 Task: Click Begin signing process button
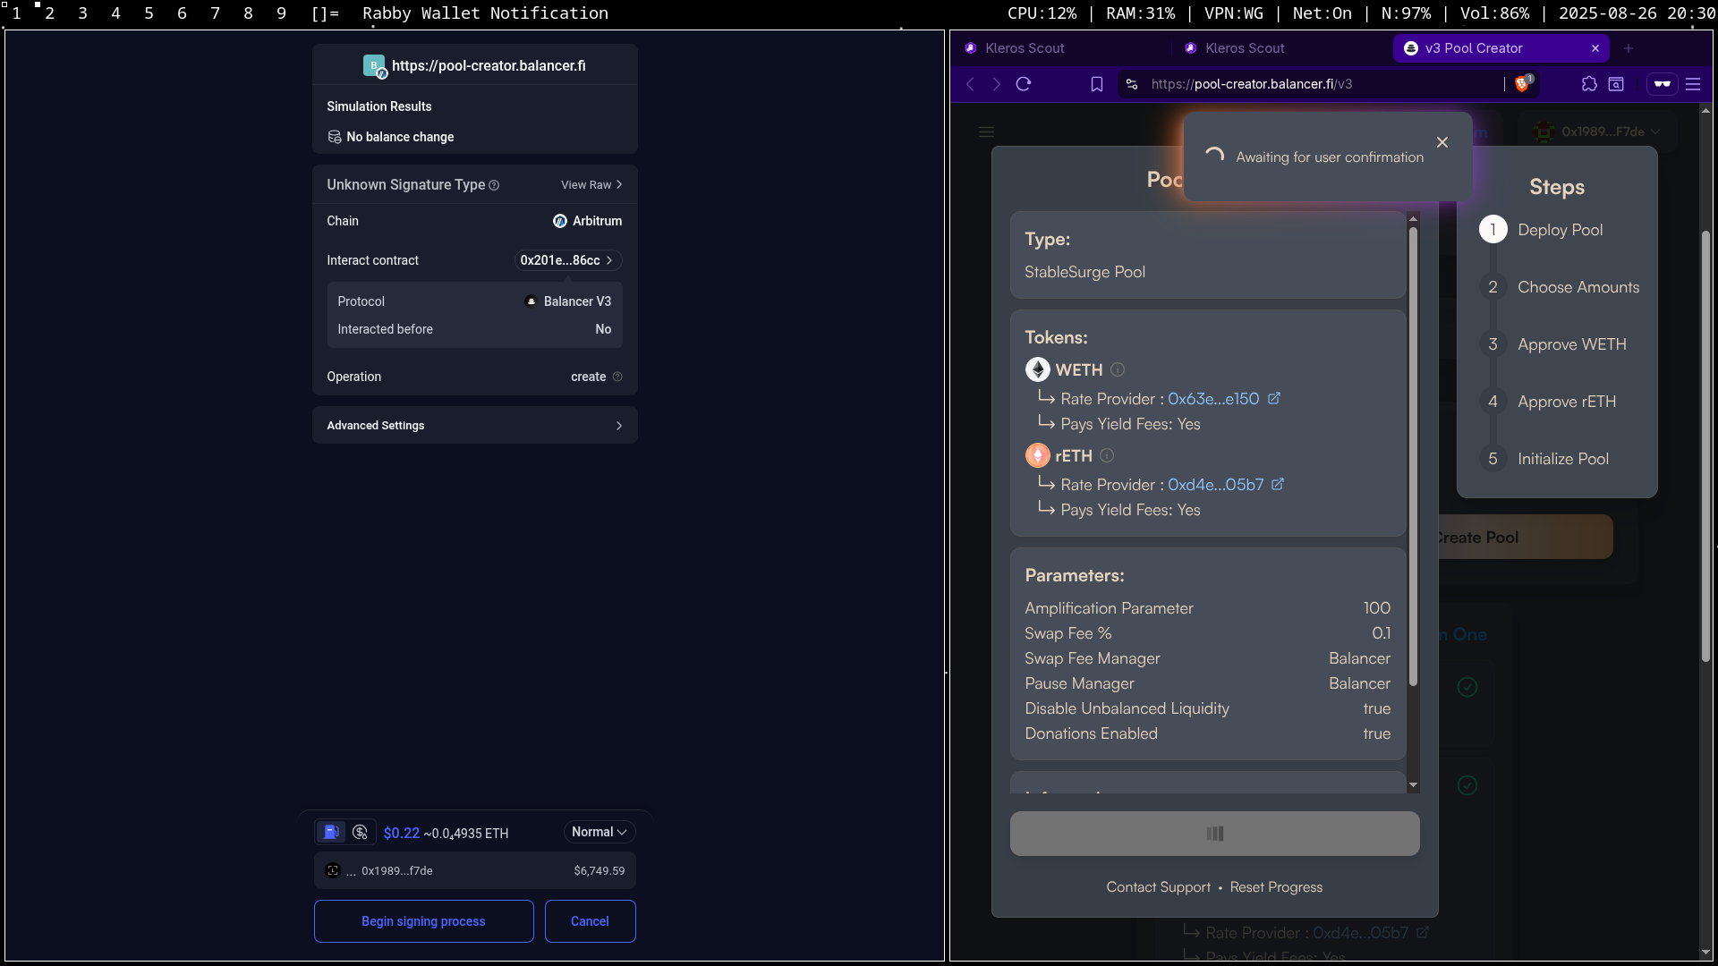tap(423, 921)
